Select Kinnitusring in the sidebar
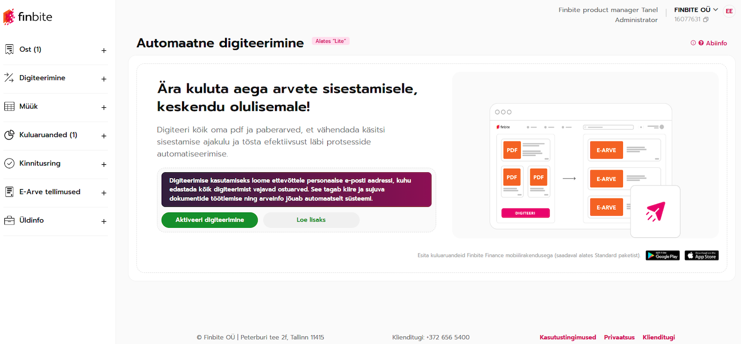Screen dimensions: 741x344 coord(40,163)
